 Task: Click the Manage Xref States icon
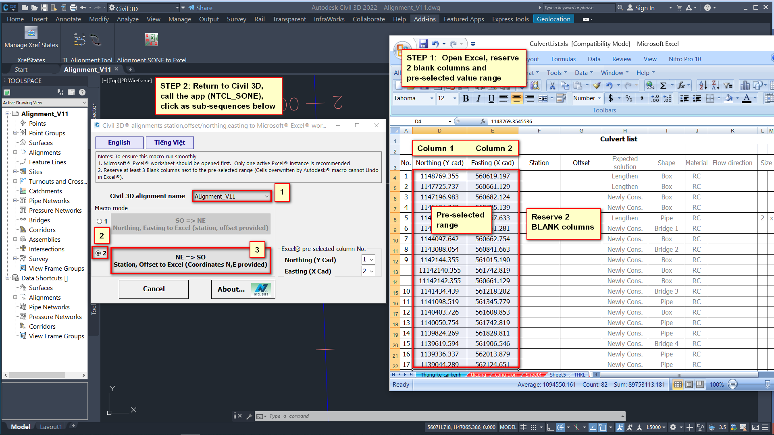click(31, 33)
